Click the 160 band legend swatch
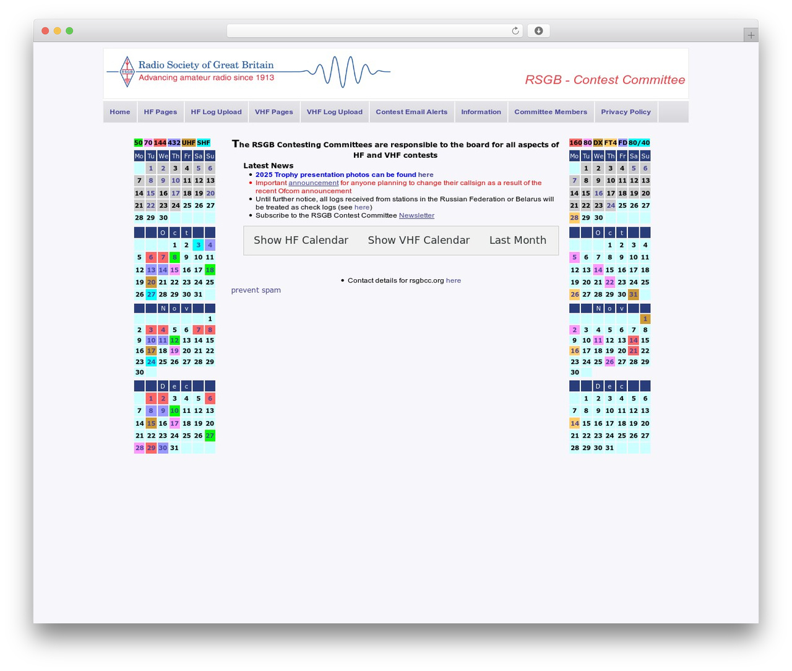 click(575, 143)
